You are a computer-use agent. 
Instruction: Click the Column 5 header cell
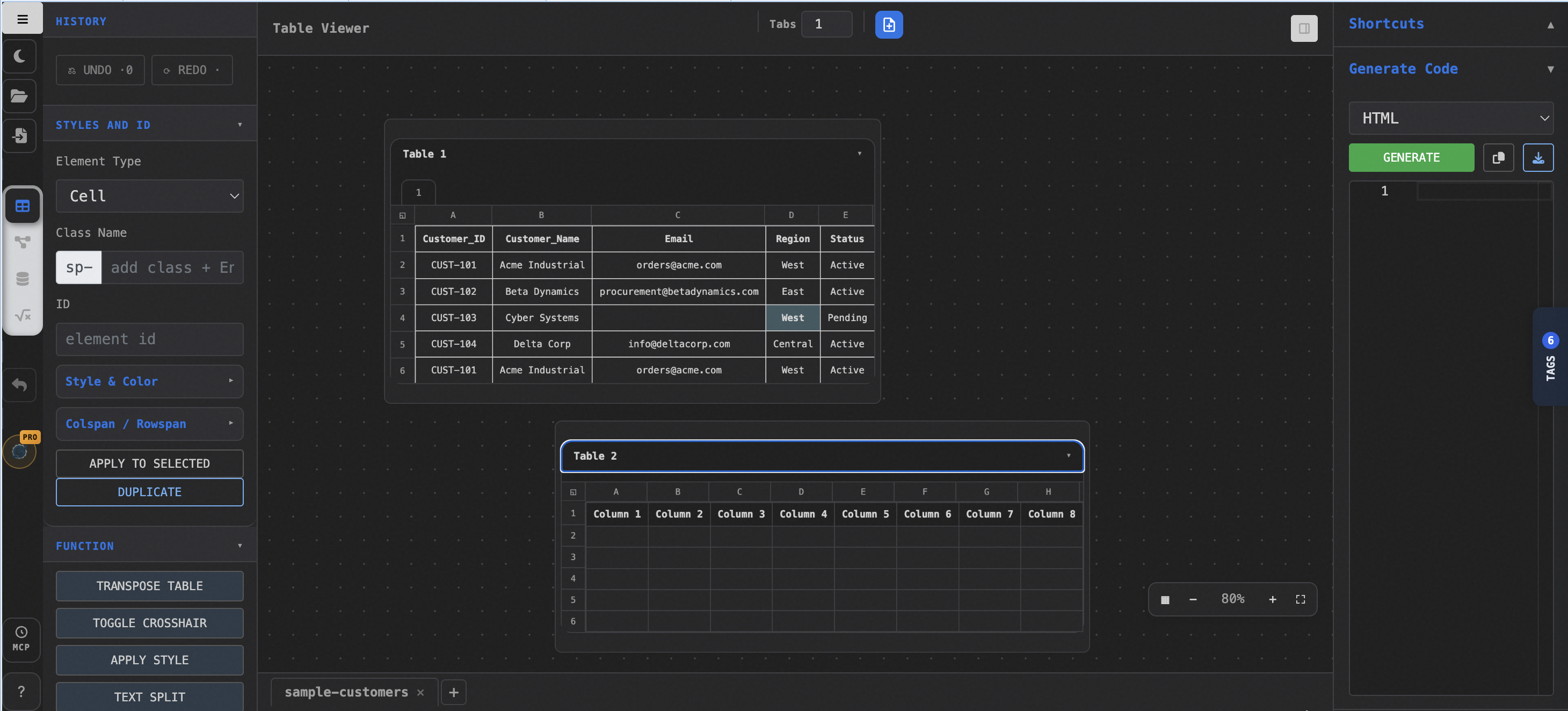[865, 514]
